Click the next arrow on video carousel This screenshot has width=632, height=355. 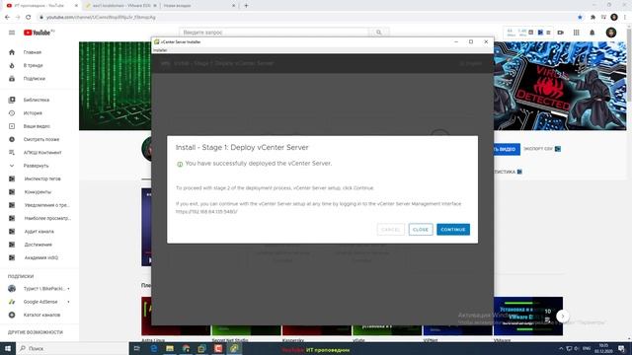563,317
